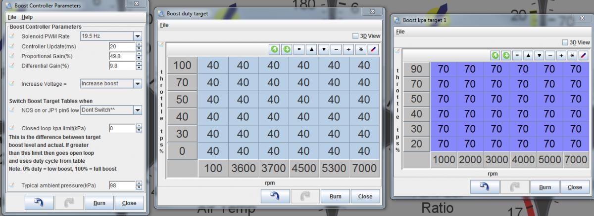
Task: Click the pencil icon beside Closed loop kpa limit
Action: coord(12,128)
